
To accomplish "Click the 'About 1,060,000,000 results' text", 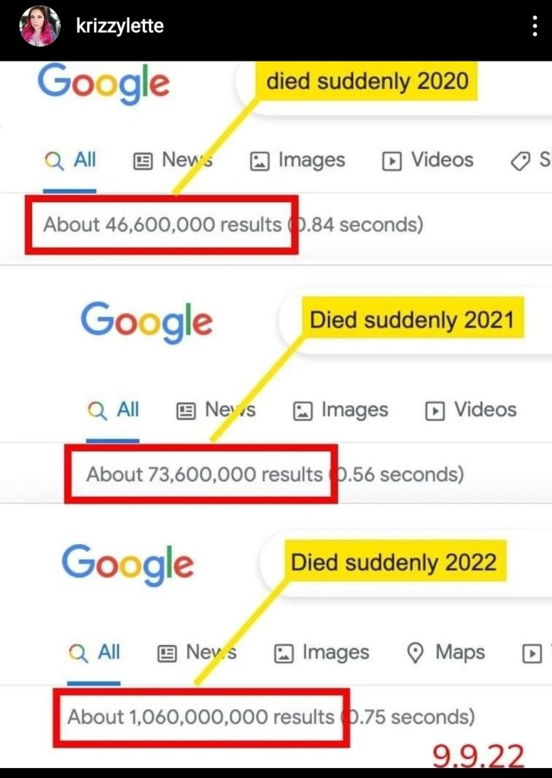I will 200,716.
